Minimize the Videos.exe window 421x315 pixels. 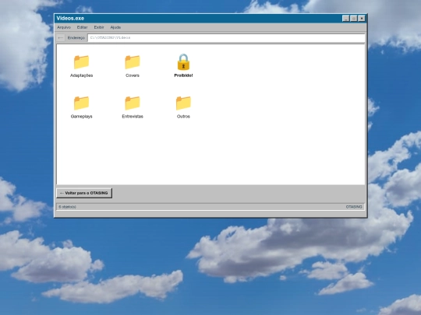click(x=346, y=18)
